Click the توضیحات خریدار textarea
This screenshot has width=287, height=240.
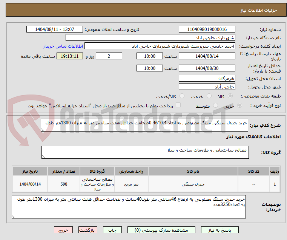click(x=129, y=207)
